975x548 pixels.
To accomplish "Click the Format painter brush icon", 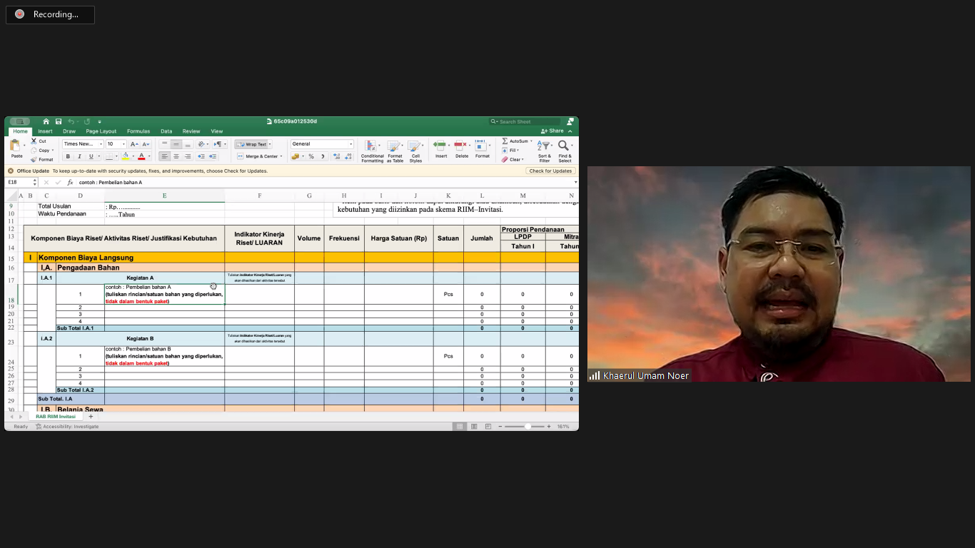I will (34, 159).
